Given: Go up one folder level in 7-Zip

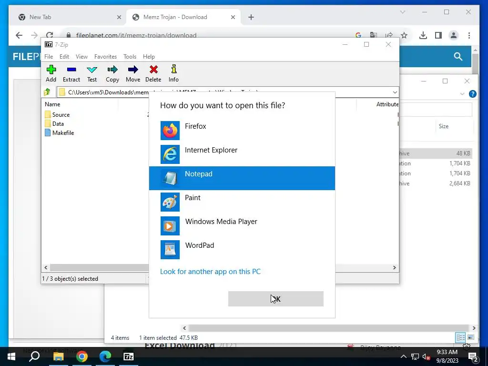Looking at the screenshot, I should pos(47,92).
